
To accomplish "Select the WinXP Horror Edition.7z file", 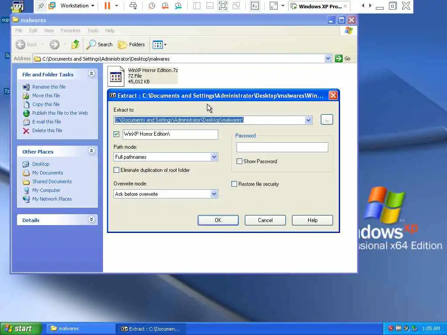I will [143, 76].
